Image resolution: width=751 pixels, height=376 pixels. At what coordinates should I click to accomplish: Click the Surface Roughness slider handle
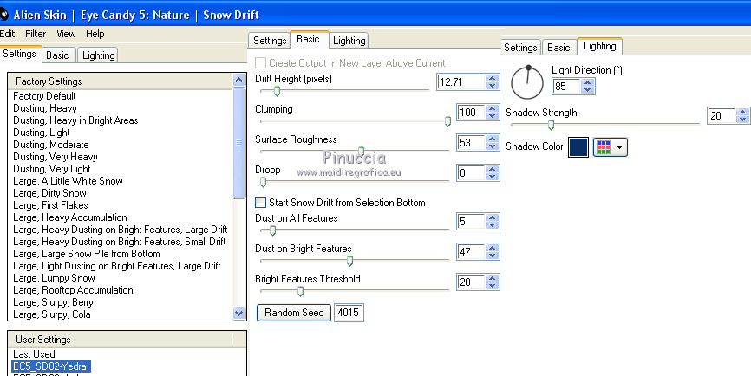361,151
